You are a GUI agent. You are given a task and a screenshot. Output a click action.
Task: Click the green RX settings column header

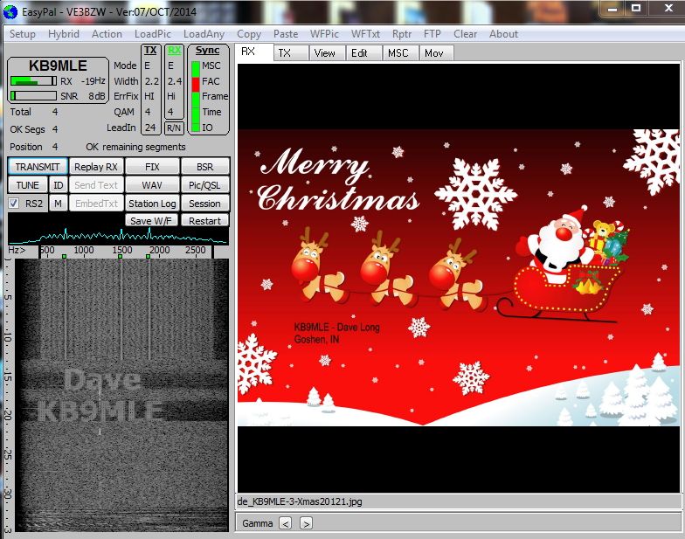point(175,51)
